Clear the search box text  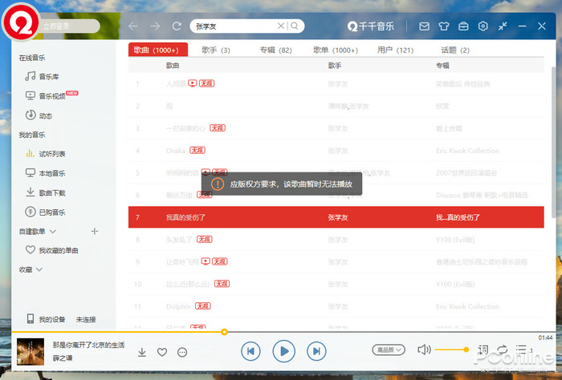click(x=281, y=26)
